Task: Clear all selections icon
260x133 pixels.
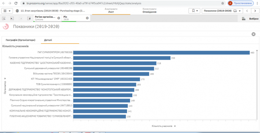Action: click(29, 18)
